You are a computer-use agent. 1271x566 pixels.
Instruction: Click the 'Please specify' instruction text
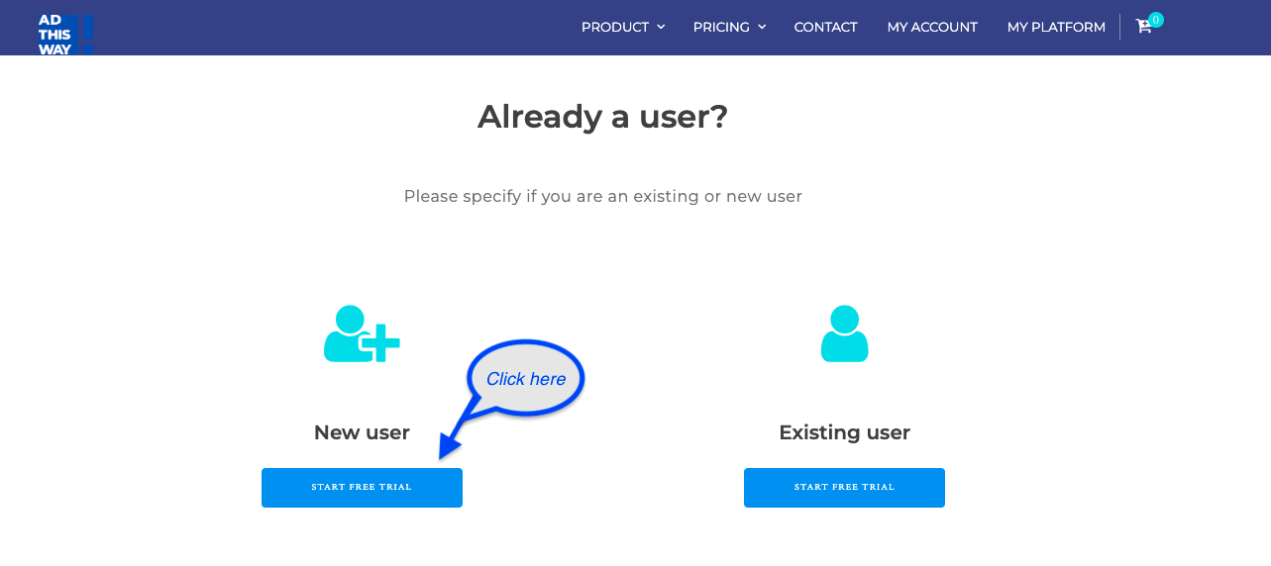pos(602,197)
